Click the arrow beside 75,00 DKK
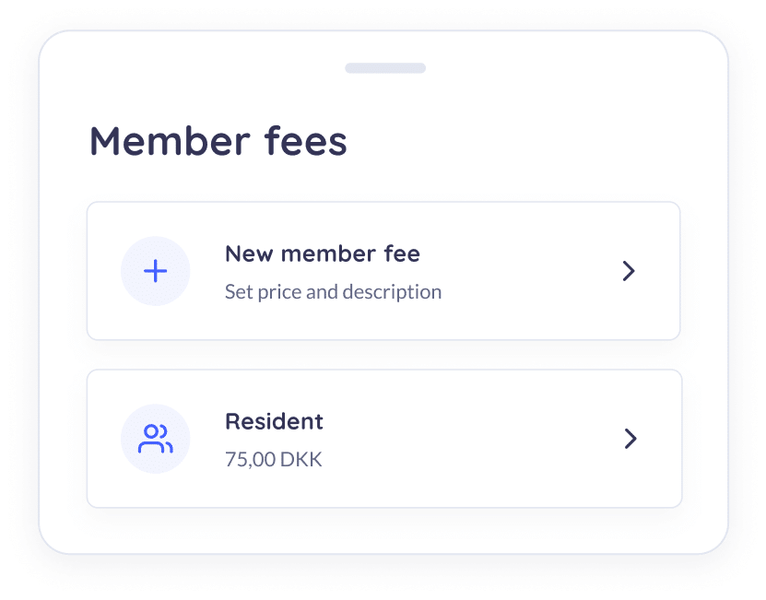 (x=630, y=439)
